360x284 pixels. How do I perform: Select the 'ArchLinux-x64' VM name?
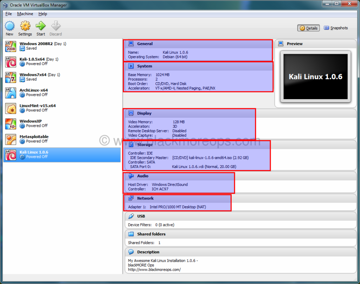[x=34, y=90]
